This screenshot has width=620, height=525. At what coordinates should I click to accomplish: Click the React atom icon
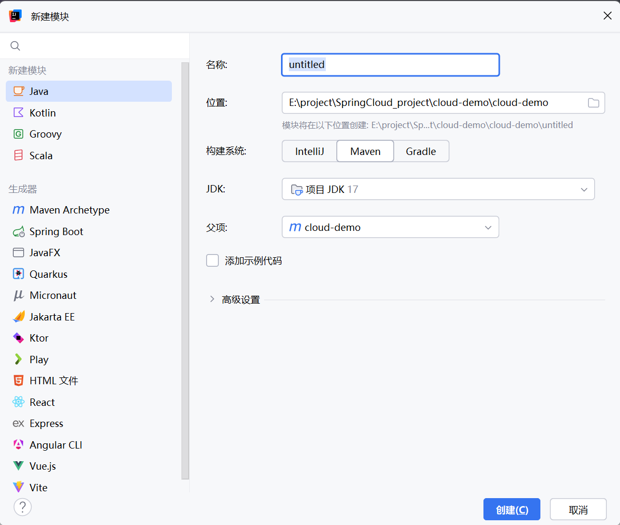18,402
